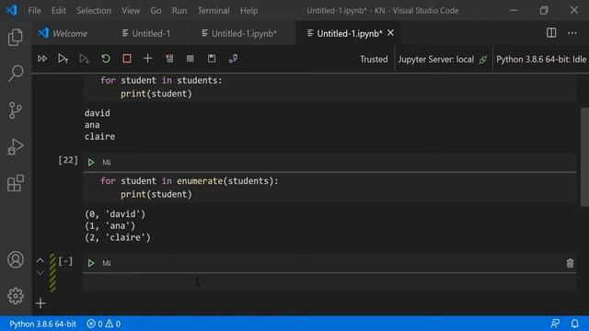The image size is (589, 331).
Task: Open the Manage gear icon
Action: click(x=16, y=296)
